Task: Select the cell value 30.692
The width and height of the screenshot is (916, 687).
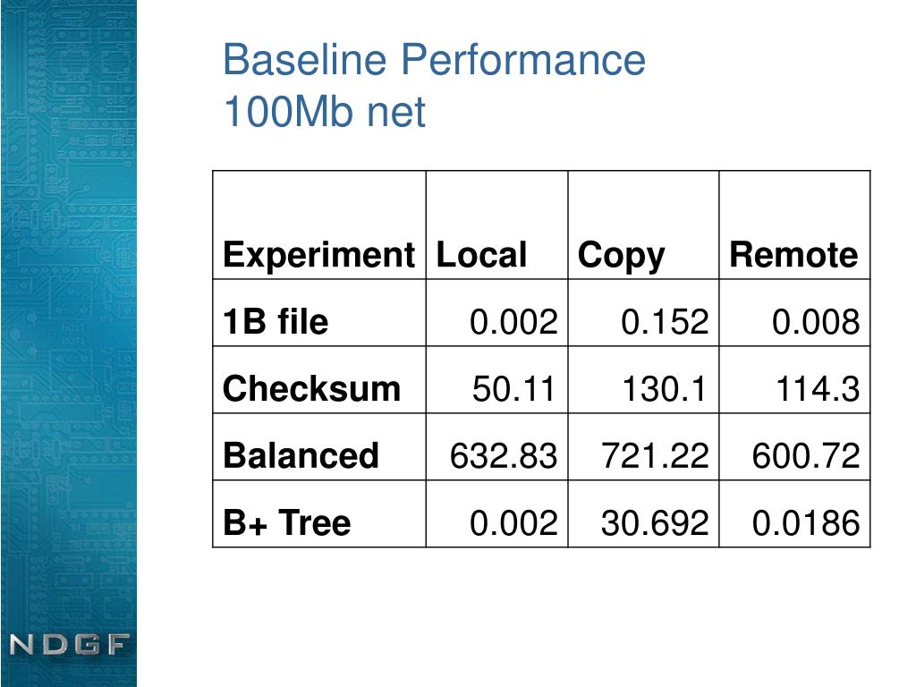Action: pos(655,522)
